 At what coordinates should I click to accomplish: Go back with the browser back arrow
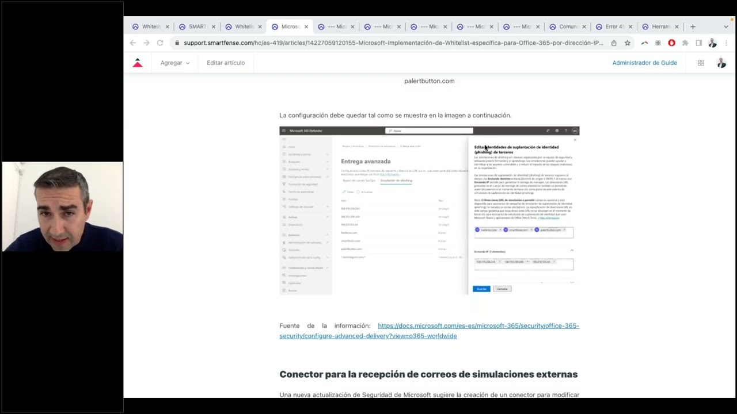click(133, 43)
